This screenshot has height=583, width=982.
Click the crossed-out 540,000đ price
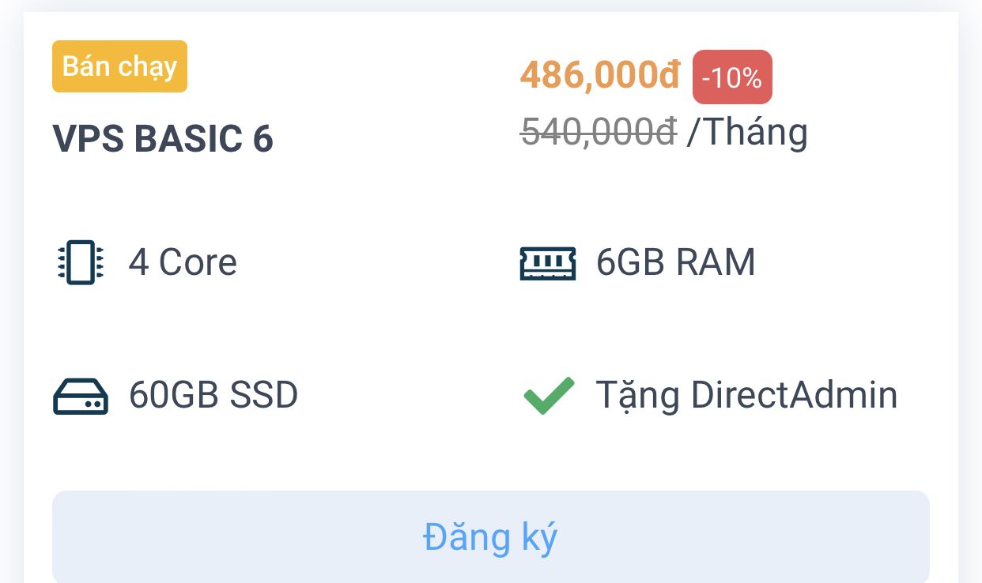[599, 132]
